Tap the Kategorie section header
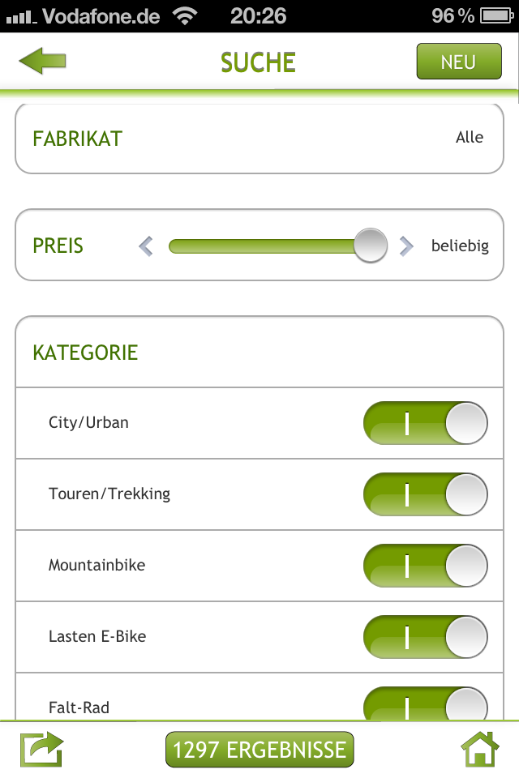 (85, 353)
